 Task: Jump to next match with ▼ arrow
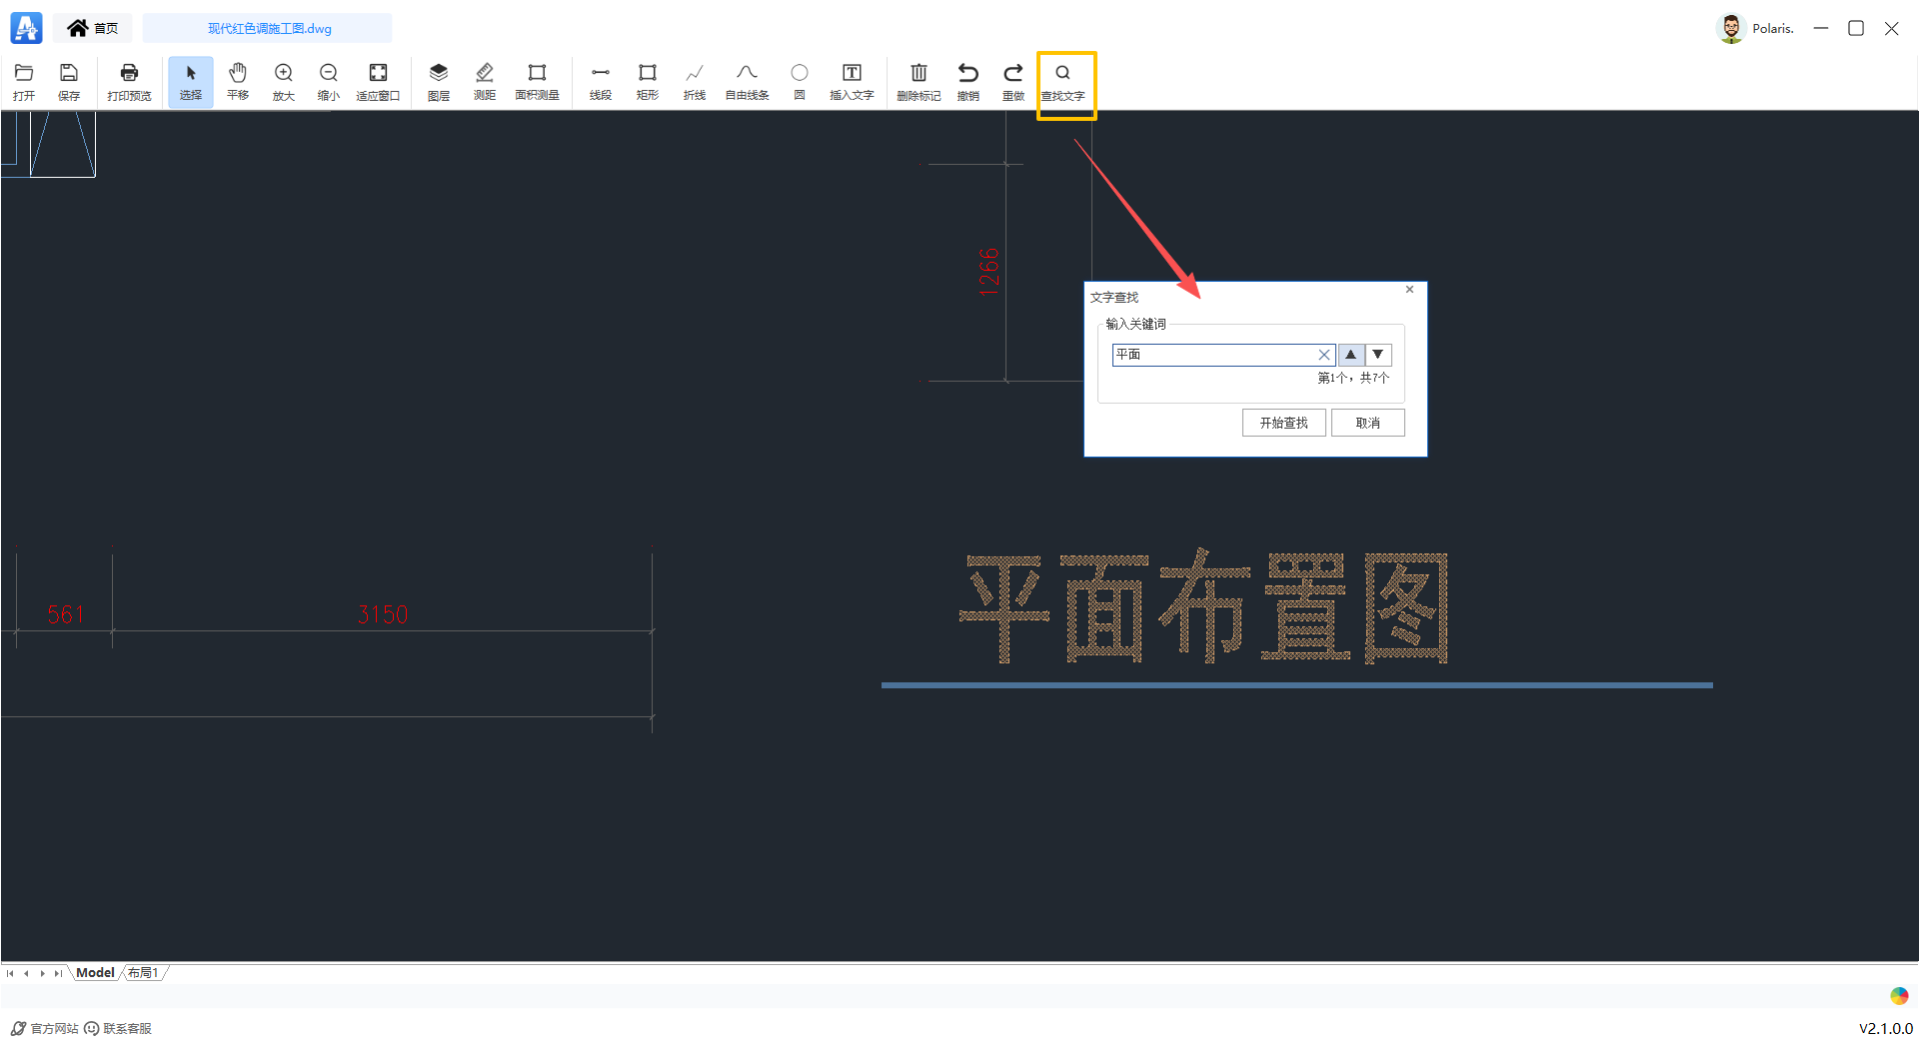[x=1377, y=355]
